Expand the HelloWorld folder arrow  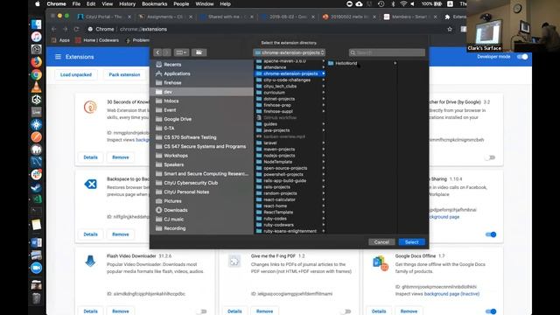pos(395,63)
